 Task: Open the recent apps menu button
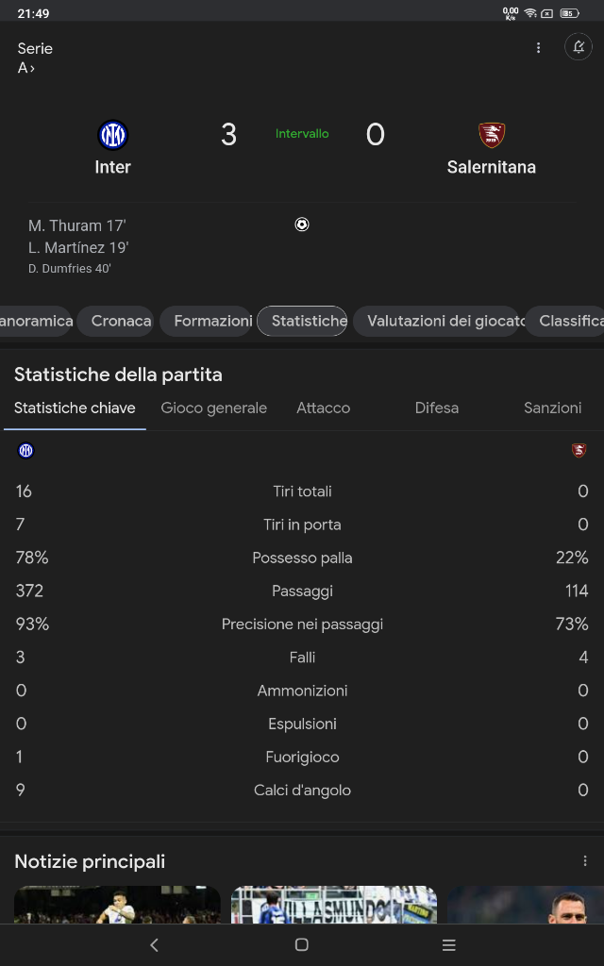tap(448, 944)
